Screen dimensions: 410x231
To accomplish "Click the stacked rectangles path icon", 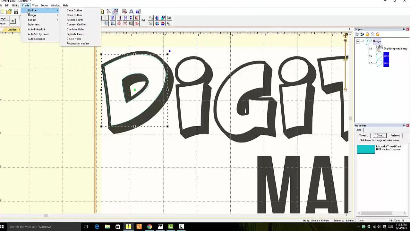I will pyautogui.click(x=151, y=23).
